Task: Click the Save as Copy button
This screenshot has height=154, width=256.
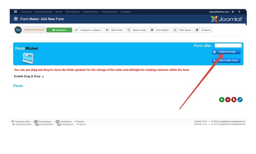Action: [x=137, y=30]
